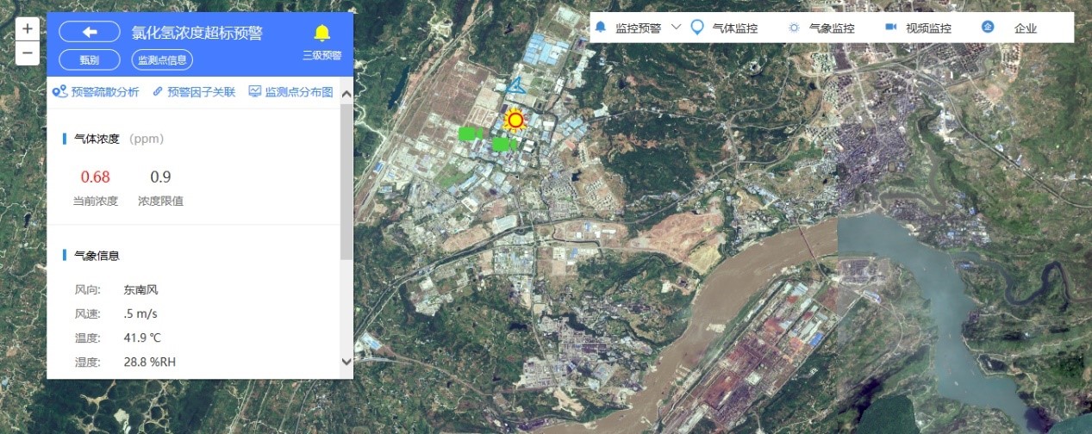The width and height of the screenshot is (1092, 434).
Task: Click the back arrow button
Action: click(90, 33)
